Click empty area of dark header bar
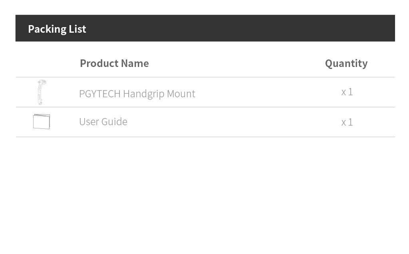Image resolution: width=409 pixels, height=254 pixels. click(x=240, y=29)
